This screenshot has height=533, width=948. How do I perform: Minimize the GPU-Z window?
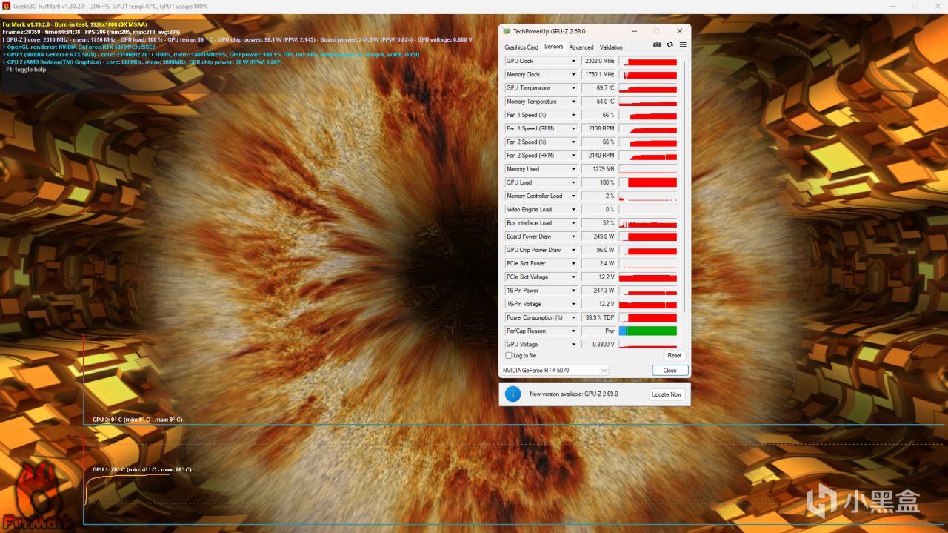coord(635,31)
